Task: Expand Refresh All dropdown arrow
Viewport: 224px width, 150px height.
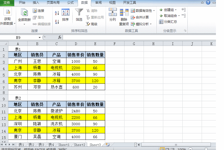Action: click(24, 24)
